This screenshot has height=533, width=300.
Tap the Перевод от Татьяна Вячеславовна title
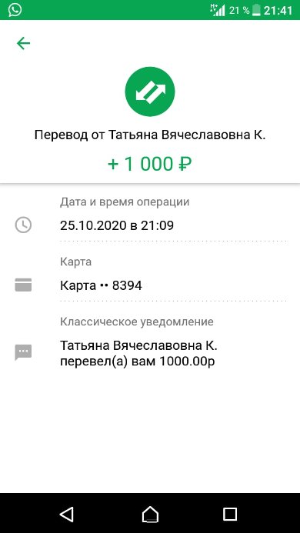150,135
